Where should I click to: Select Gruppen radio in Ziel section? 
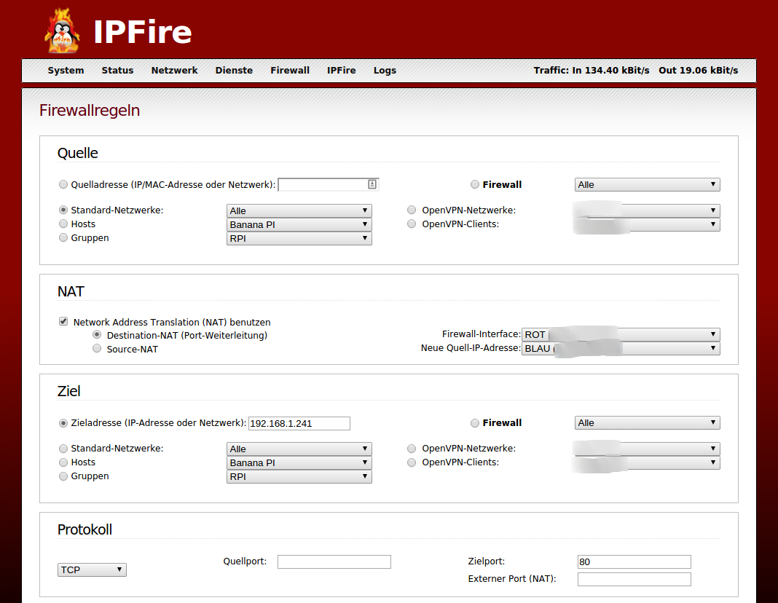tap(63, 476)
